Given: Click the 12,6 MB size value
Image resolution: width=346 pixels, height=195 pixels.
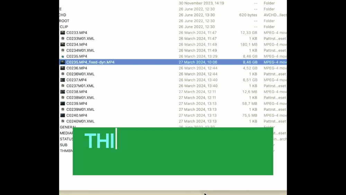Looking at the screenshot, I should click(249, 92).
